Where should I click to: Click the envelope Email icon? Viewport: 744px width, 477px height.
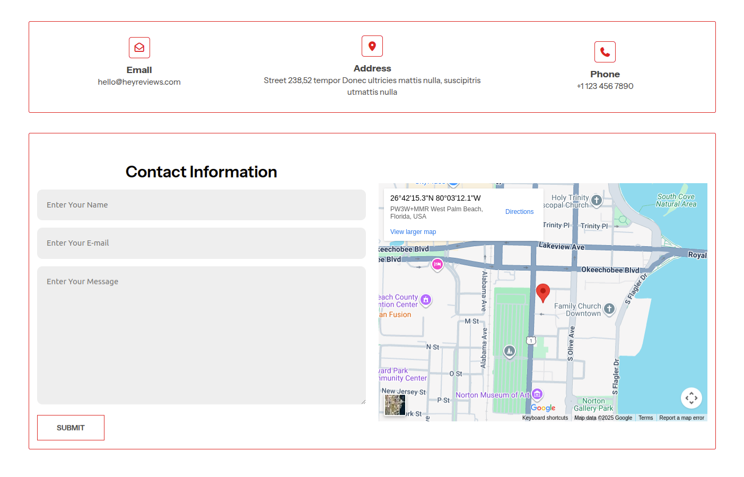click(139, 48)
